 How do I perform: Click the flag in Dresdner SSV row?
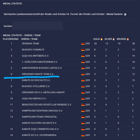83,92
